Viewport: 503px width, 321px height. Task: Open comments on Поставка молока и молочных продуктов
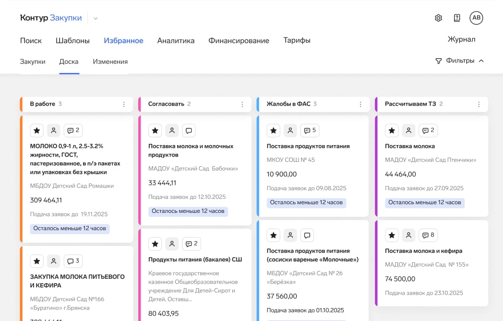pos(189,130)
